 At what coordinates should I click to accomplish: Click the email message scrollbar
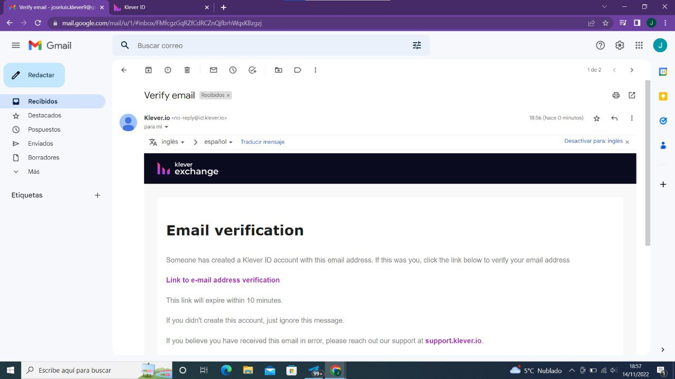(x=648, y=163)
